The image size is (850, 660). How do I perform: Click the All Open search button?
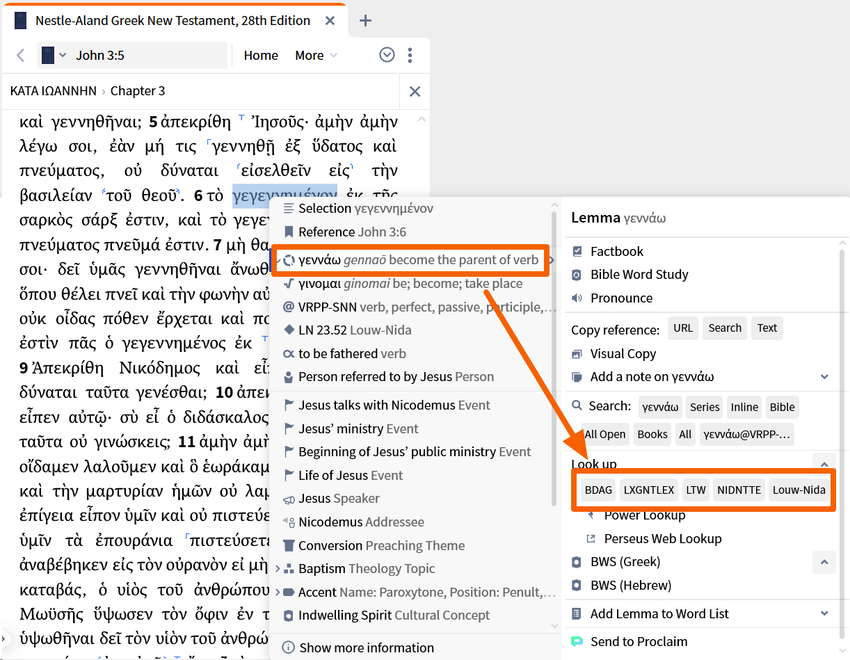(605, 434)
